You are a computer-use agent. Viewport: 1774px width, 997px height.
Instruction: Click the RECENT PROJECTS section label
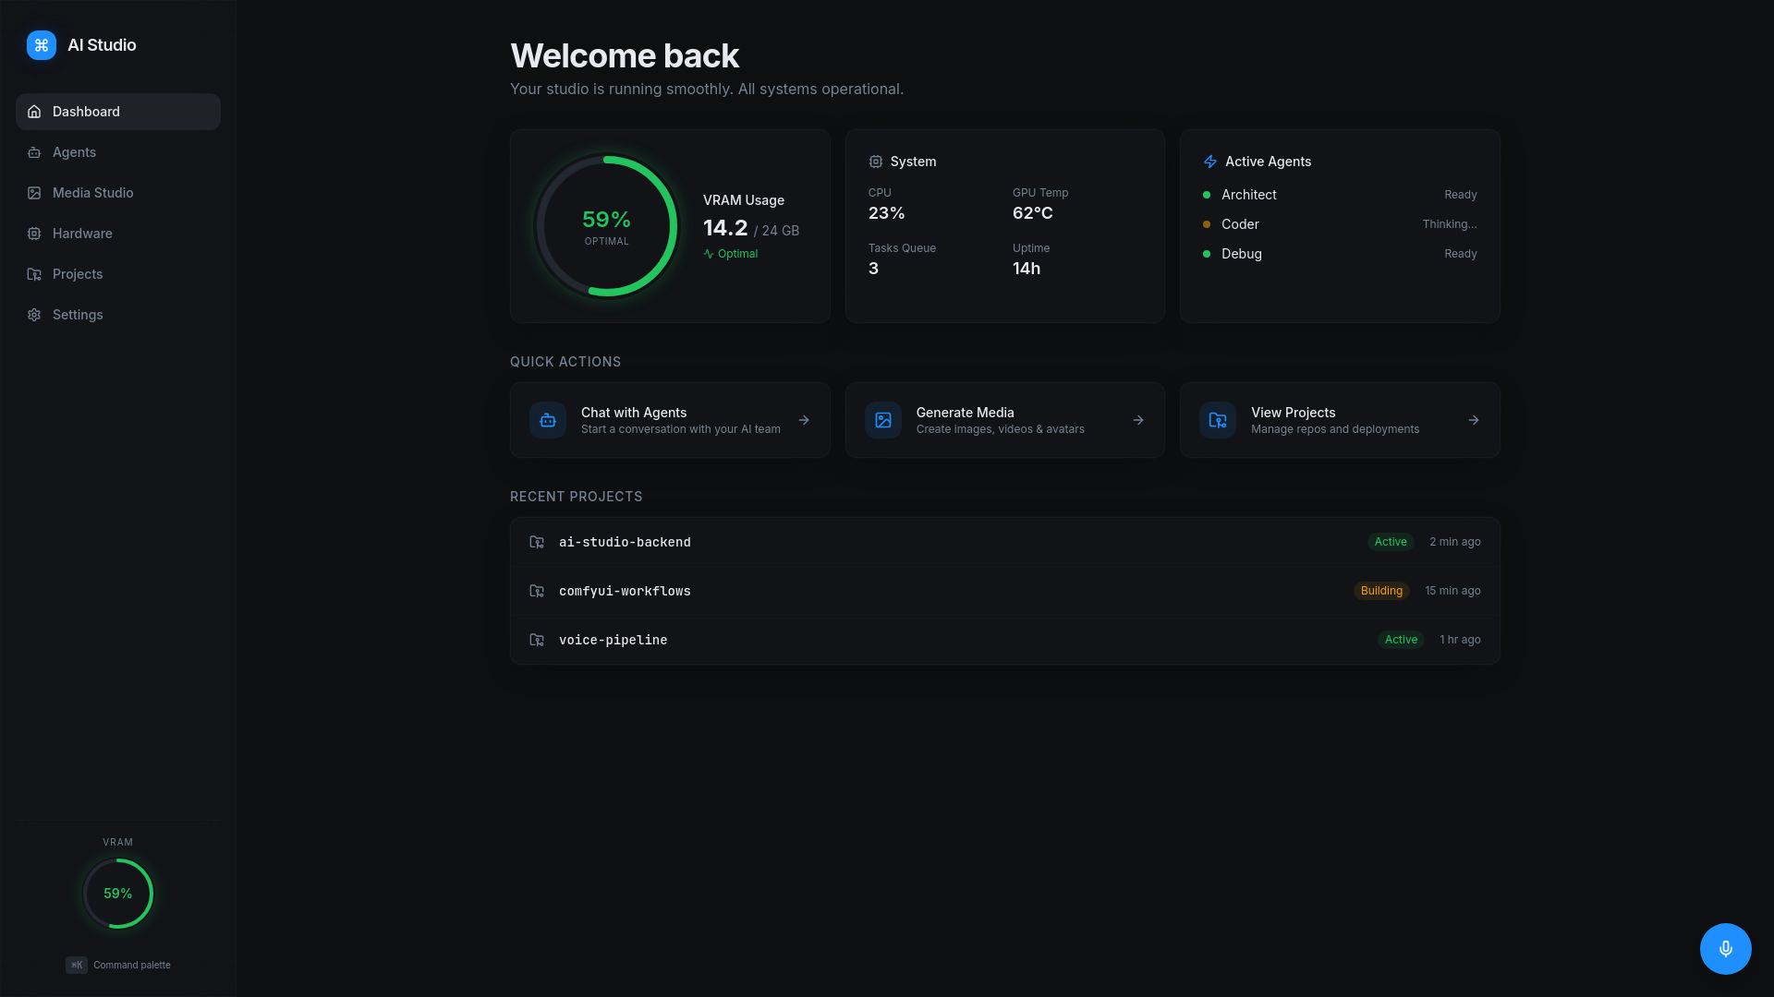(x=577, y=497)
